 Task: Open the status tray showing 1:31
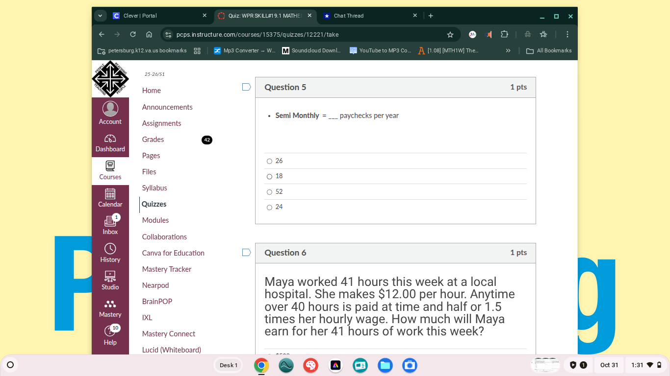[647, 365]
